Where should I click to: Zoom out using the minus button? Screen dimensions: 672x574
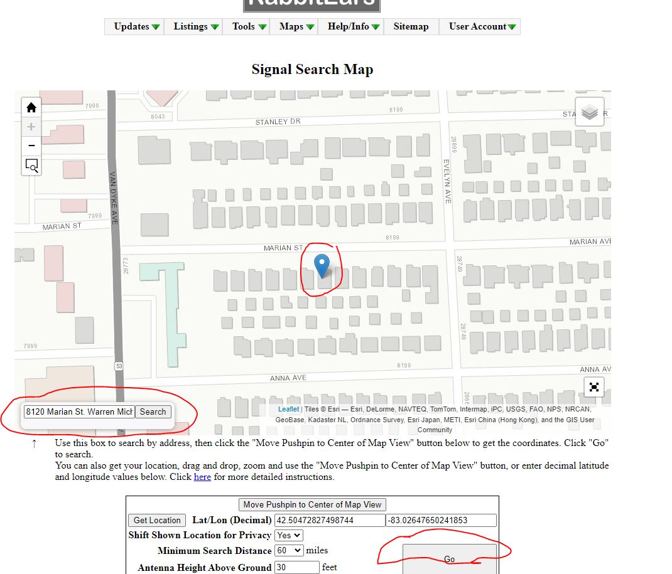(31, 146)
